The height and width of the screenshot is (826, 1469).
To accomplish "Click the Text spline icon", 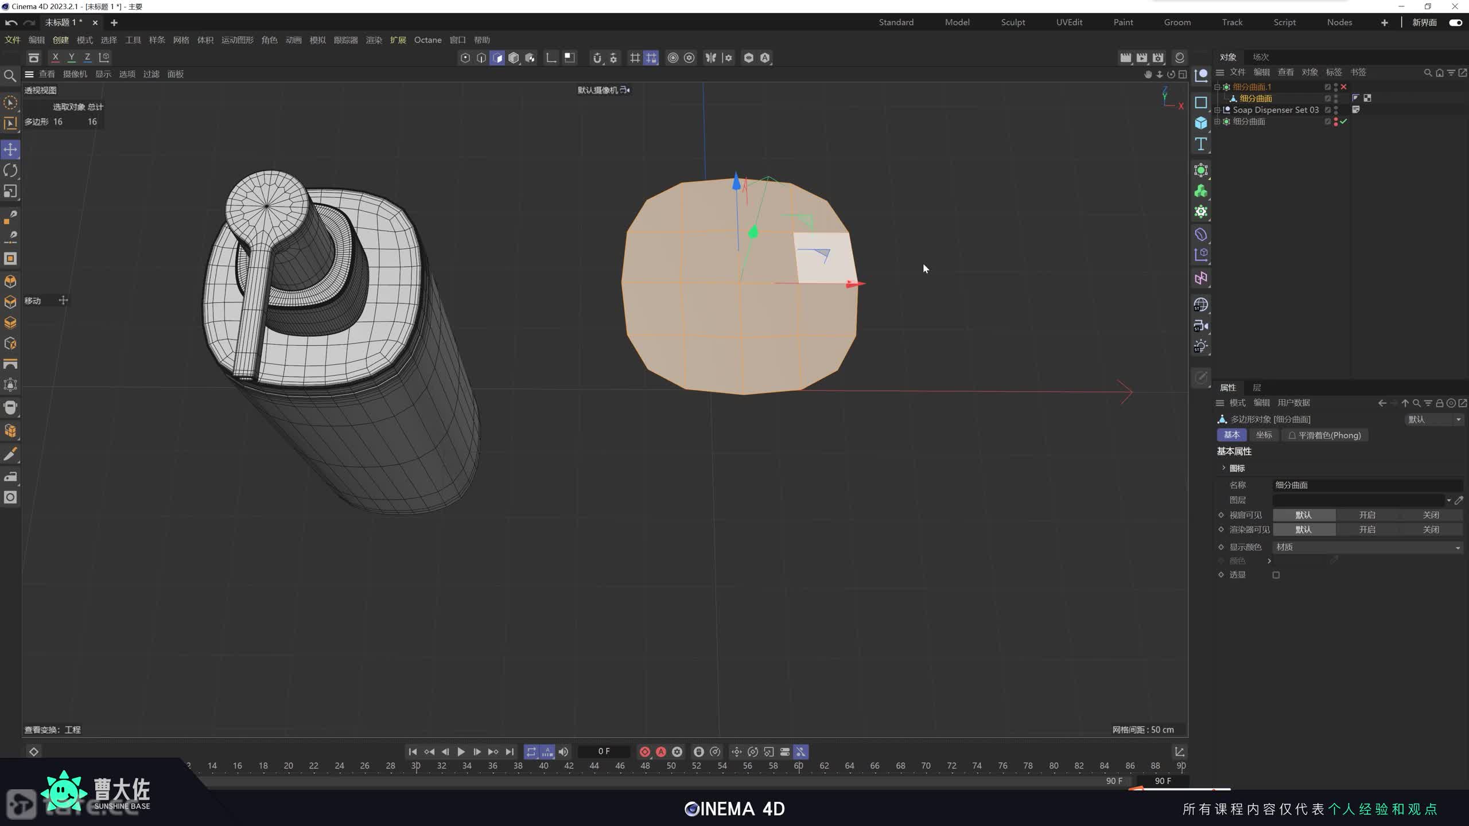I will 1201,144.
